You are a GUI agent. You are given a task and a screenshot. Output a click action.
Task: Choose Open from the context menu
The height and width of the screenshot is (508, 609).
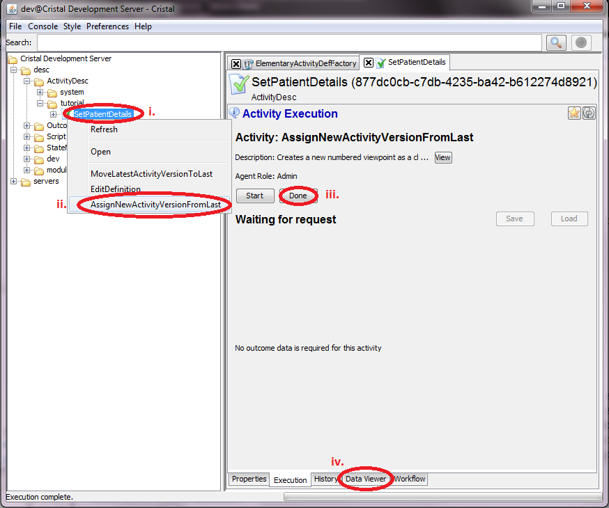click(150, 152)
